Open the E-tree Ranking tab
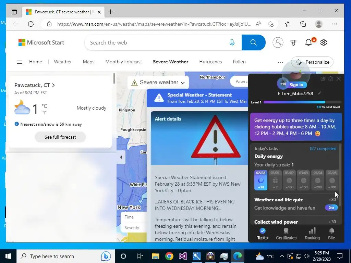Viewport: 351px width, 263px height. coord(312,234)
